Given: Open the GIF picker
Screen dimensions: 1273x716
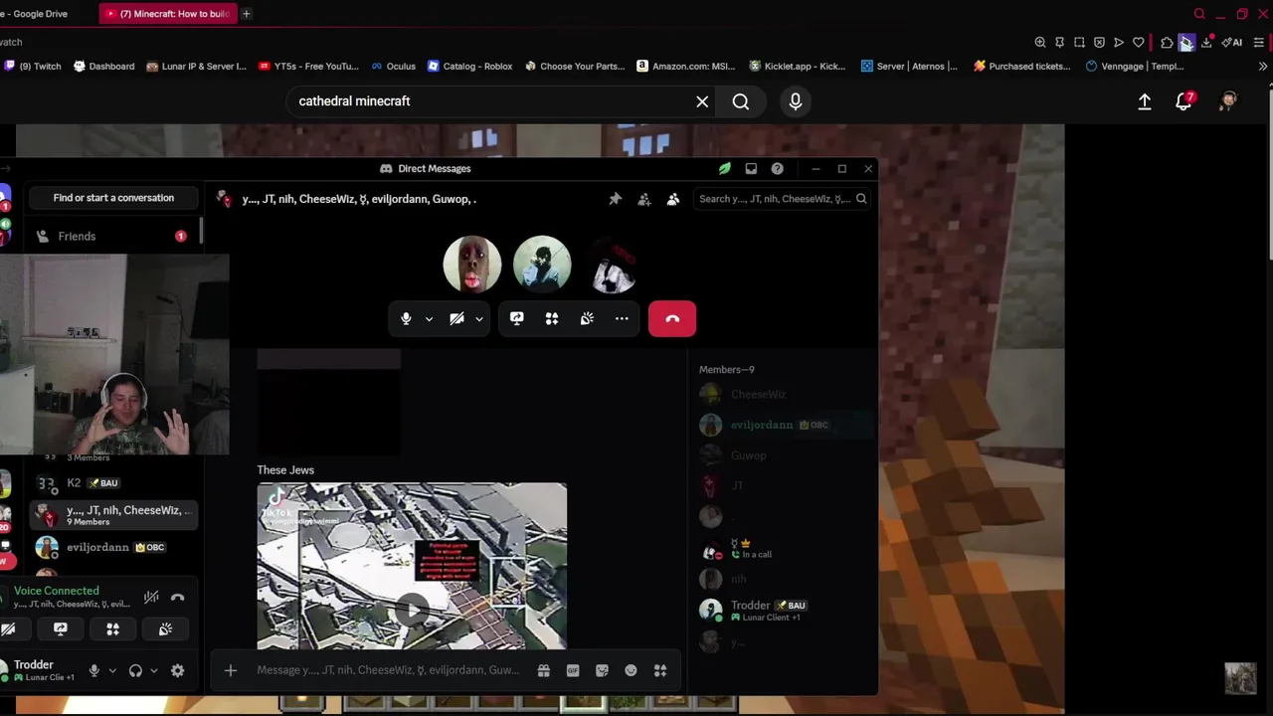Looking at the screenshot, I should tap(573, 671).
